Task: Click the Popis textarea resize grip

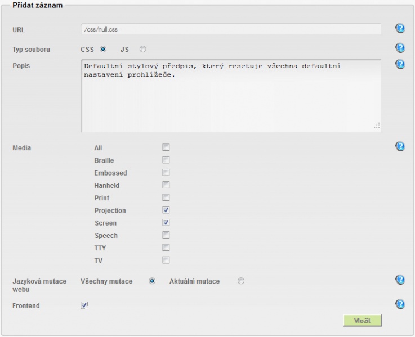Action: pos(377,125)
